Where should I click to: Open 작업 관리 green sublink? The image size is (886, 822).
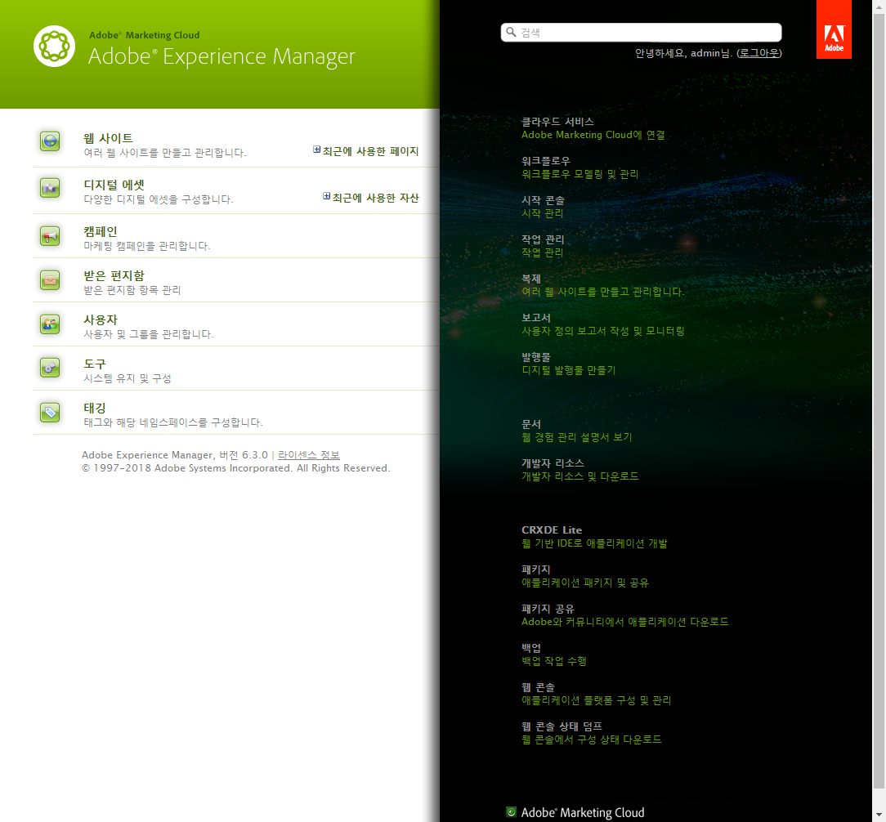point(542,252)
